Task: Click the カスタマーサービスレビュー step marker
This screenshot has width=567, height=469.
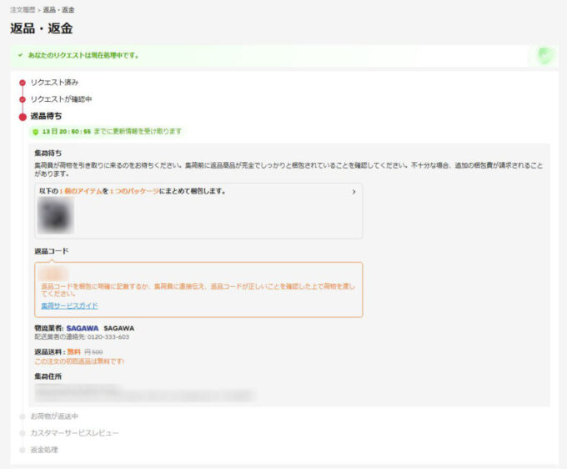Action: pyautogui.click(x=23, y=434)
